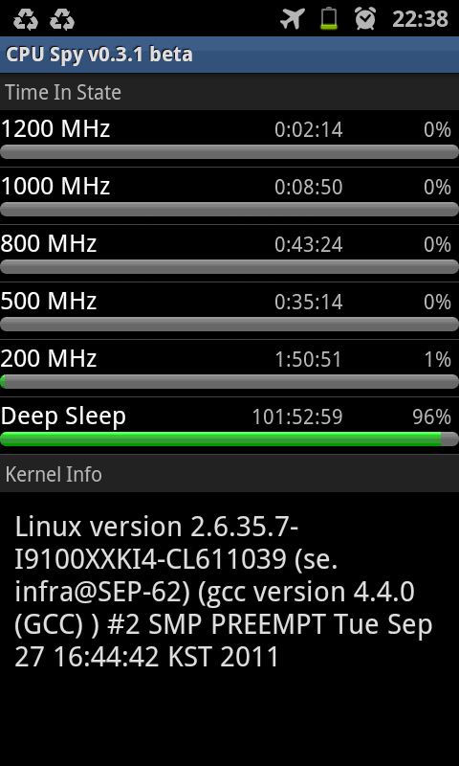Tap the 200 MHz progress bar
Image resolution: width=459 pixels, height=766 pixels.
[x=229, y=381]
